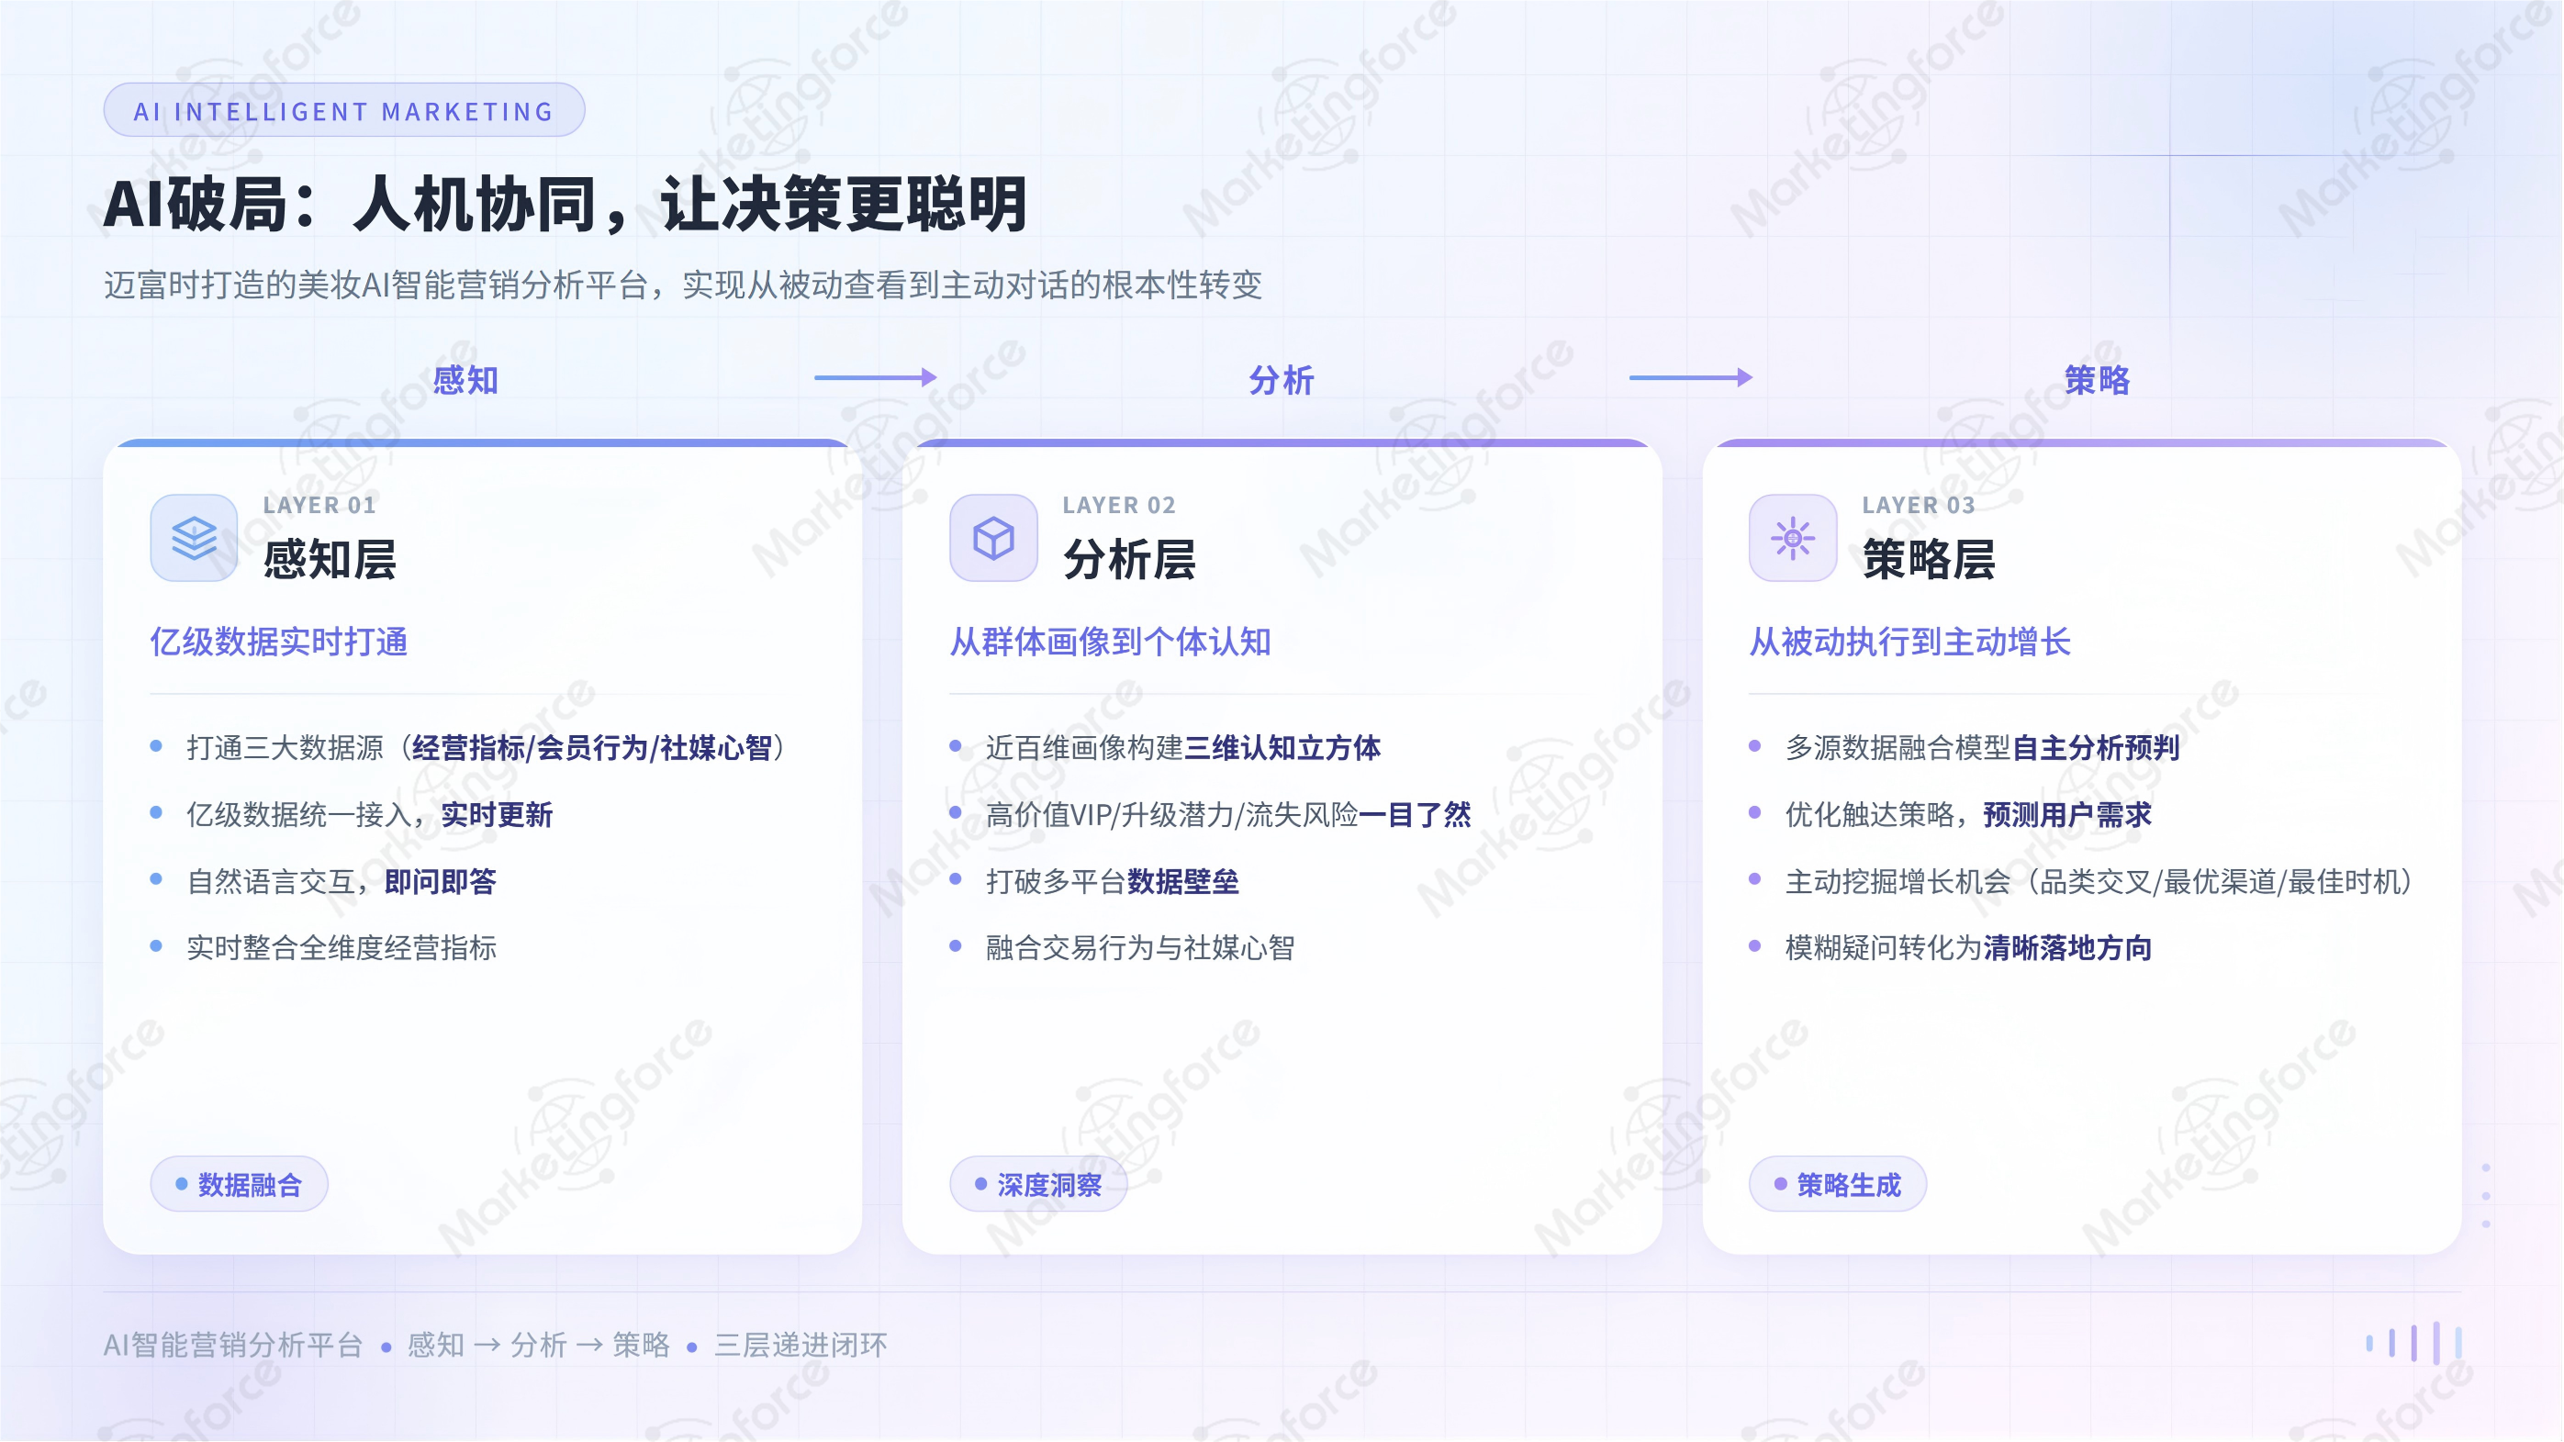
Task: Select the 感知 stage heading
Action: coord(465,380)
